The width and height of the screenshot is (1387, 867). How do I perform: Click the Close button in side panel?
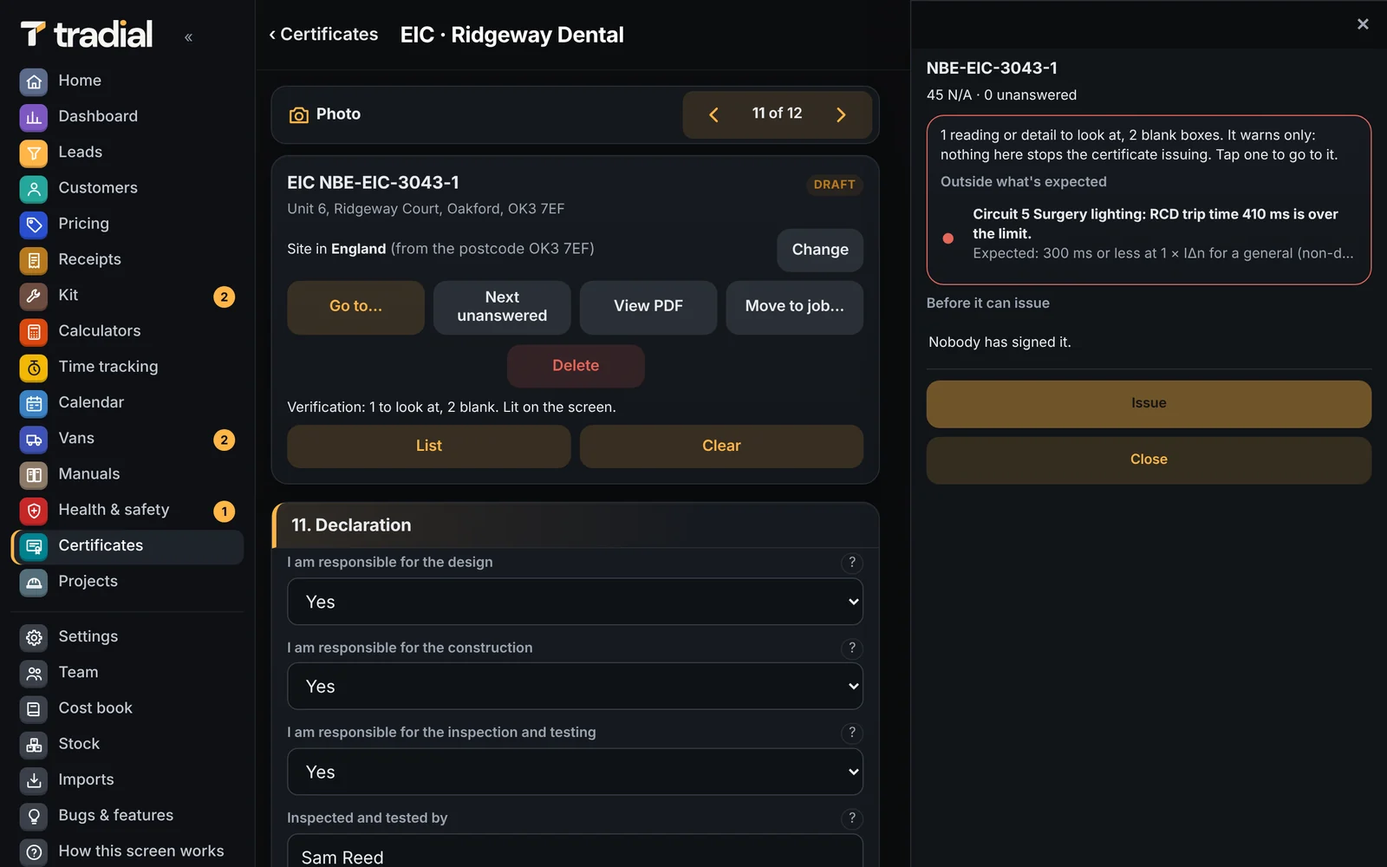click(1149, 460)
